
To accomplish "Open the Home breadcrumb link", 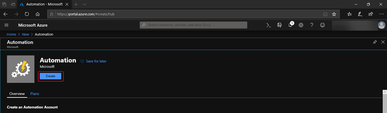I will pos(11,34).
